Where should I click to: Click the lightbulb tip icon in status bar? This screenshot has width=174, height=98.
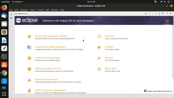click(x=11, y=96)
